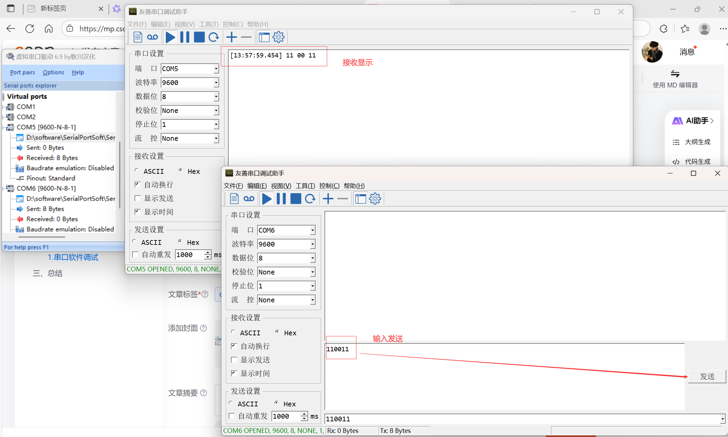Click the play (open port) icon in COM6 window
728x437 pixels.
(267, 199)
